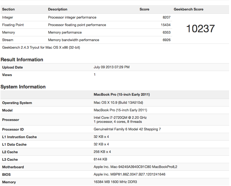The height and width of the screenshot is (186, 231).
Task: Select 'Mac OS X 10.9 (Build 13A510d)'
Action: click(x=118, y=103)
